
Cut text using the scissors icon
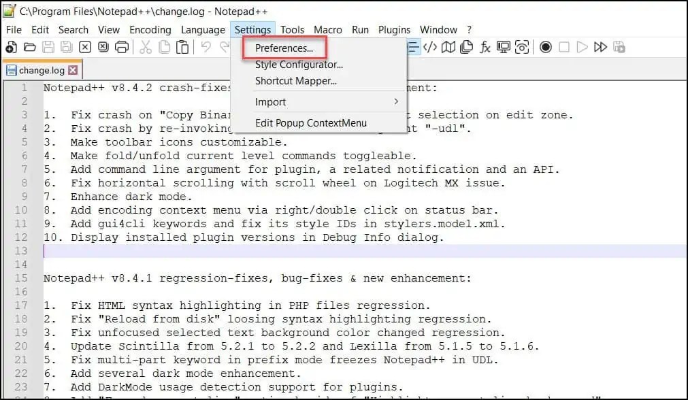(146, 46)
